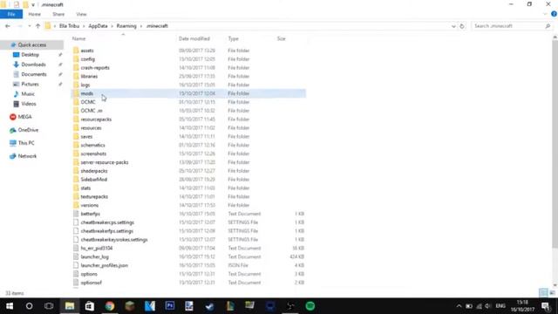The width and height of the screenshot is (558, 314).
Task: Sort by Type column header
Action: point(234,38)
